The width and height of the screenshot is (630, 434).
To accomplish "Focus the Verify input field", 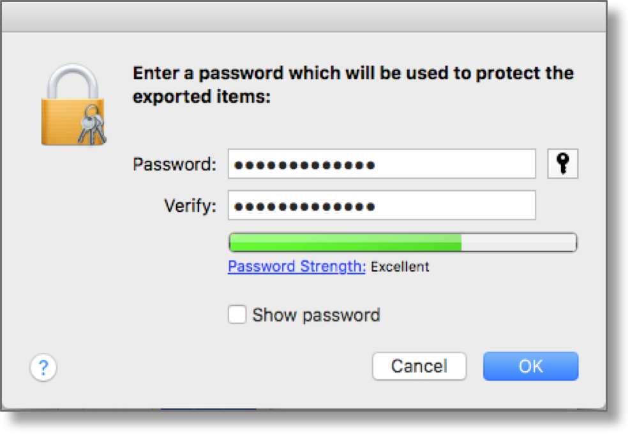I will click(x=447, y=206).
